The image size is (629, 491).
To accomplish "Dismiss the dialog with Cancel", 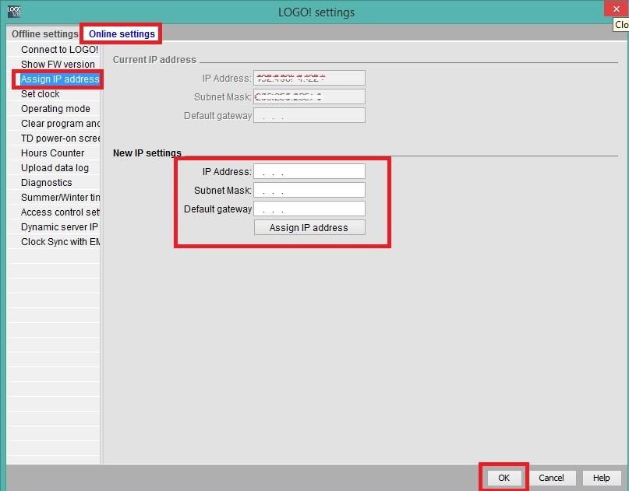I will pos(551,478).
